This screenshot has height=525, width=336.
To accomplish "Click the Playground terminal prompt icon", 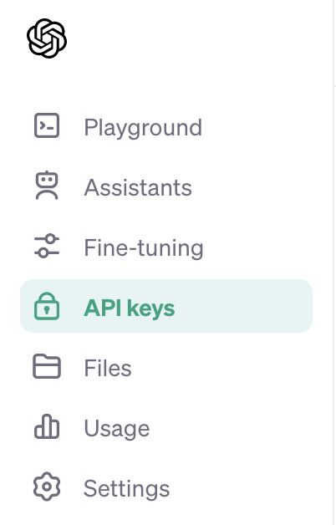I will pos(47,125).
